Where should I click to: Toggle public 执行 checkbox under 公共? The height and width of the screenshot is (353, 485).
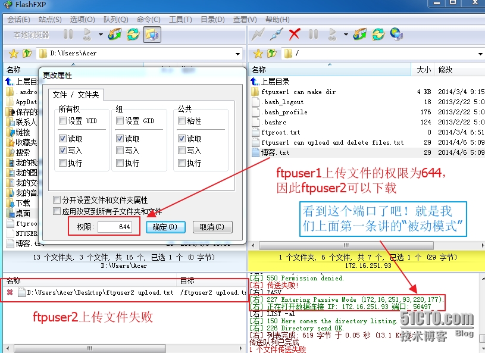[182, 163]
